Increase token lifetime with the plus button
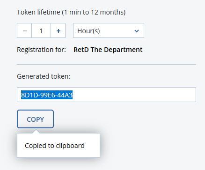This screenshot has height=170, width=205. point(58,30)
